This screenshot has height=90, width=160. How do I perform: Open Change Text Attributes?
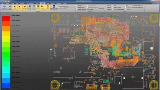(137, 7)
